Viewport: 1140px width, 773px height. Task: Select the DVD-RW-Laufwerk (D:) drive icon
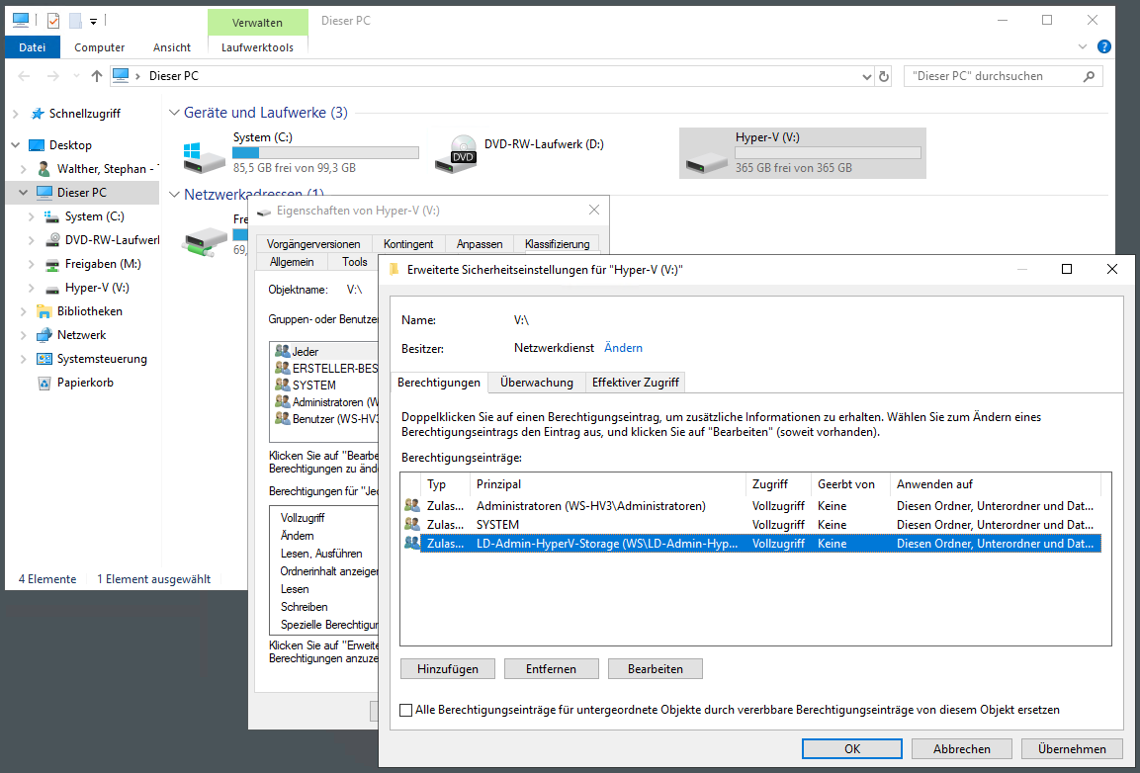pyautogui.click(x=456, y=154)
